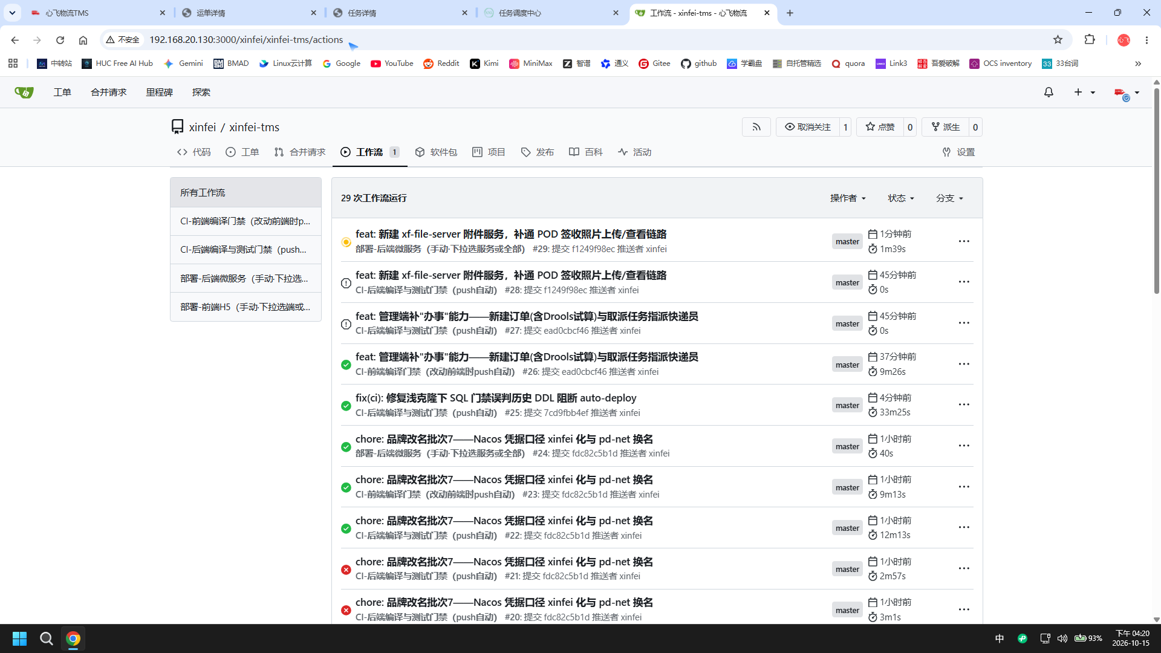Open the YouTube bookmark
This screenshot has height=653, width=1161.
point(392,63)
